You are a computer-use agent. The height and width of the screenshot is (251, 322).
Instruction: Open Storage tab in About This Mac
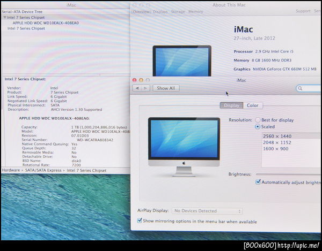click(x=178, y=12)
